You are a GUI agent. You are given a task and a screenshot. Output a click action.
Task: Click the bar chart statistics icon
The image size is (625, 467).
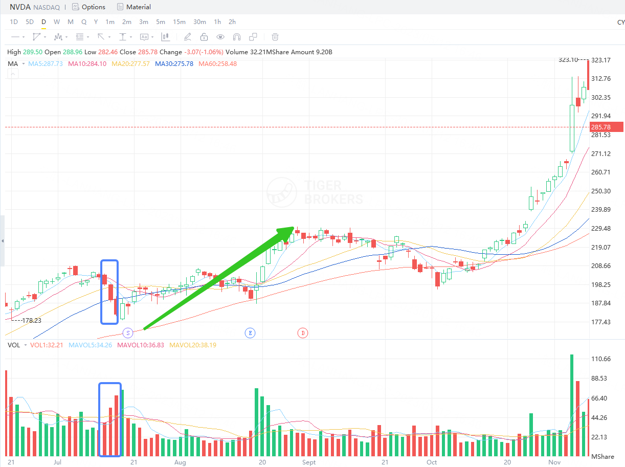pyautogui.click(x=165, y=37)
